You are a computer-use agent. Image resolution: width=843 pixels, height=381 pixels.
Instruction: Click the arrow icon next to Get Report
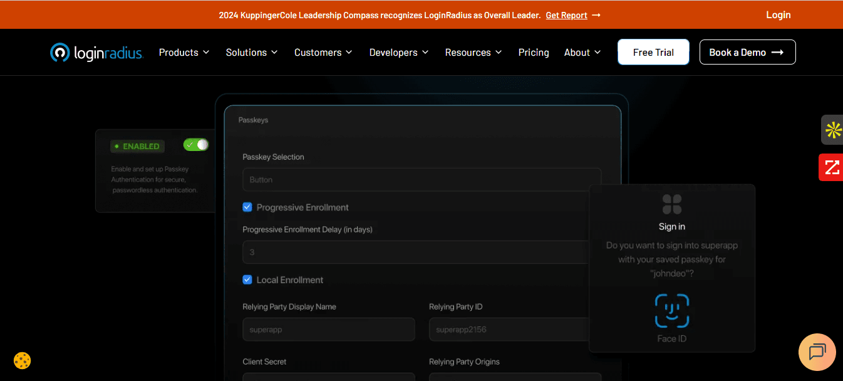(x=596, y=14)
